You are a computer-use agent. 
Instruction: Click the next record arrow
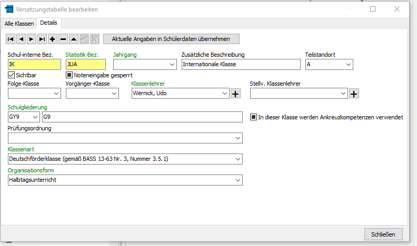(x=32, y=39)
